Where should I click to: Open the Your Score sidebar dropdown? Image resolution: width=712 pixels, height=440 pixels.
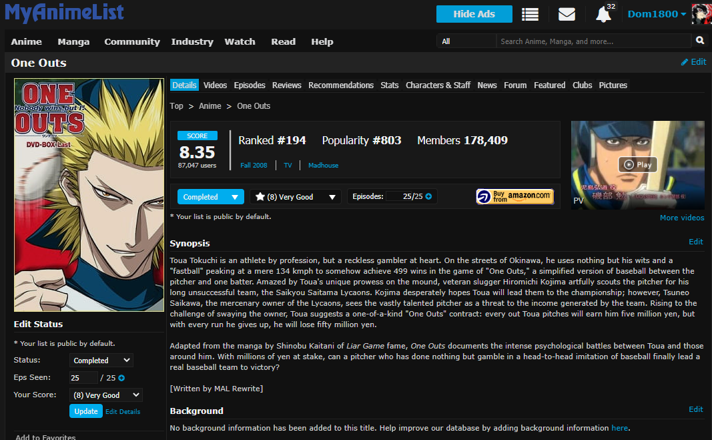[x=105, y=395]
